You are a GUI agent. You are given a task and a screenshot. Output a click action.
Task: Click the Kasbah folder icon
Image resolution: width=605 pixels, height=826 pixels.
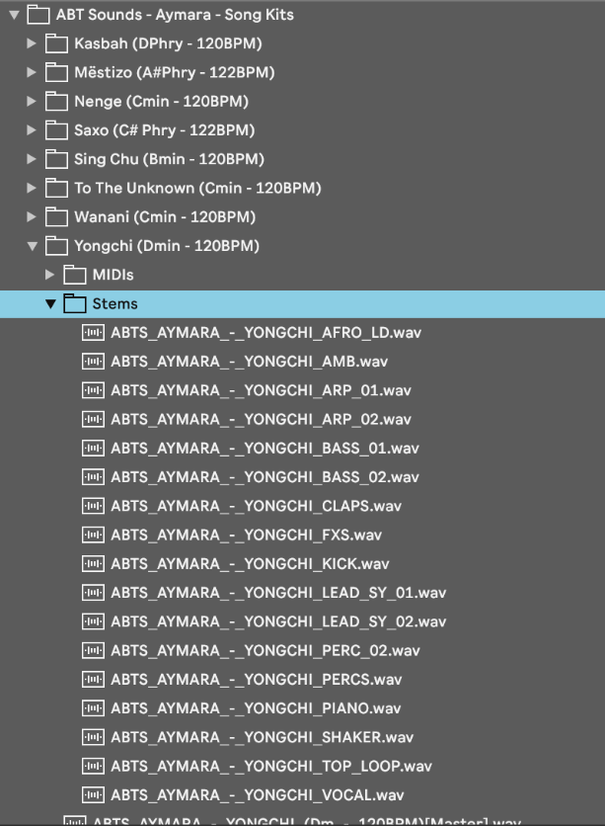coord(57,43)
